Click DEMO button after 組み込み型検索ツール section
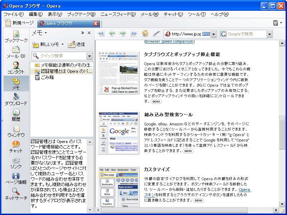The image size is (287, 215). point(188,151)
